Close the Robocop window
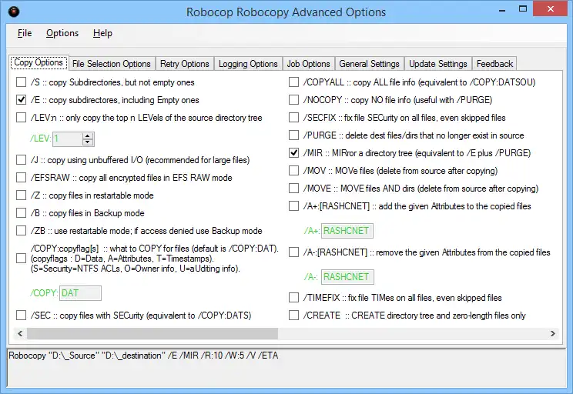Screen dimensions: 573x394 point(551,9)
